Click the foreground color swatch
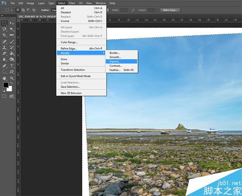242x196 pixels. (6, 85)
